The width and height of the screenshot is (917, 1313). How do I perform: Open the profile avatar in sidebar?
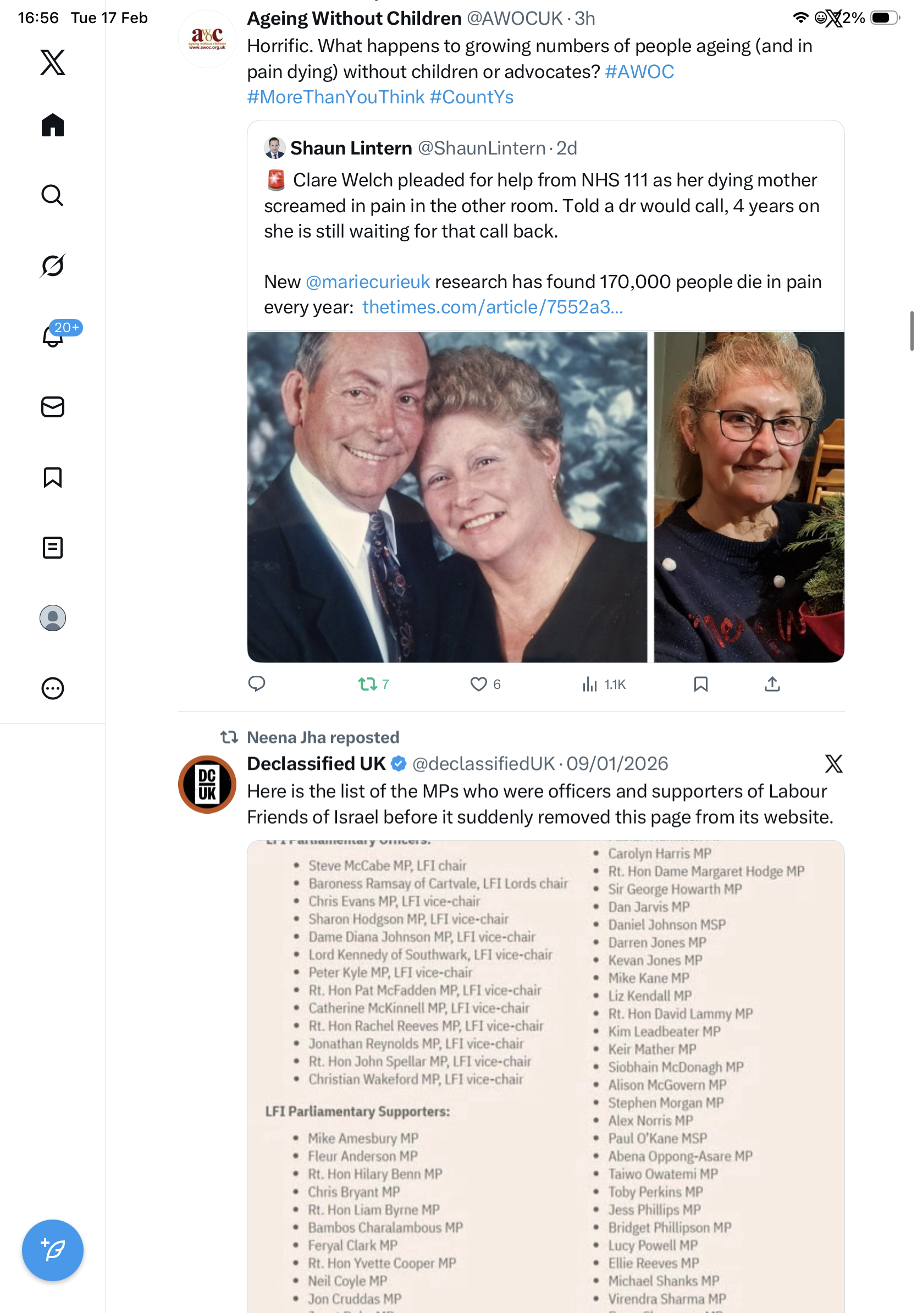click(x=53, y=617)
